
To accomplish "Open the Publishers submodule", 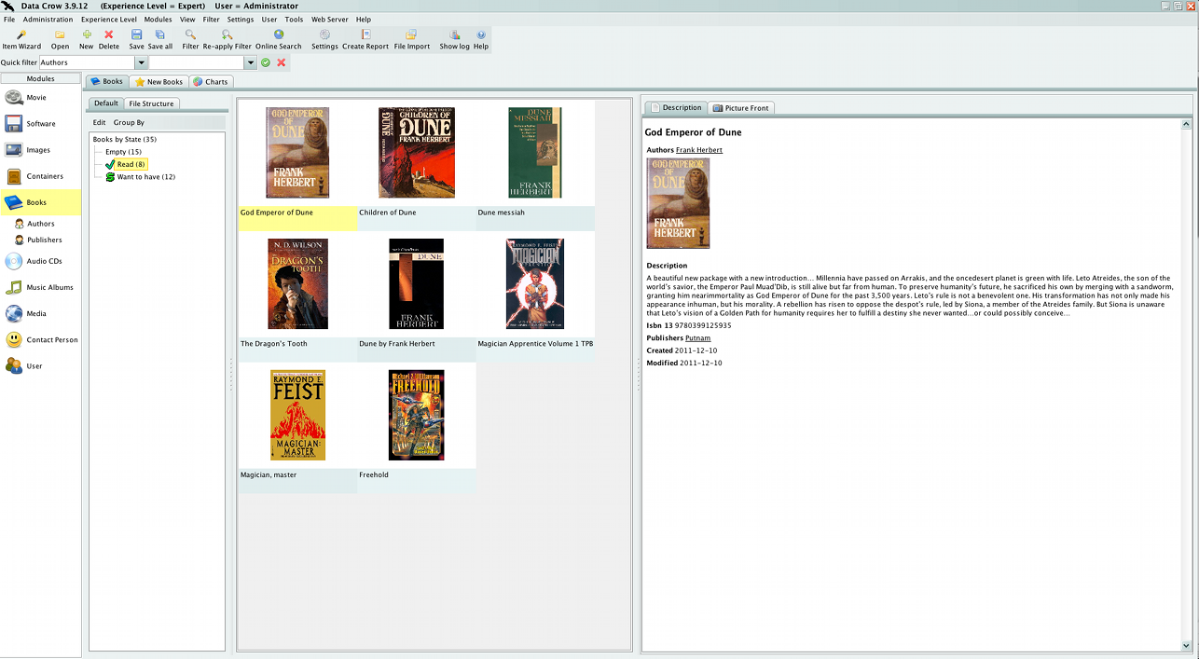I will click(38, 240).
